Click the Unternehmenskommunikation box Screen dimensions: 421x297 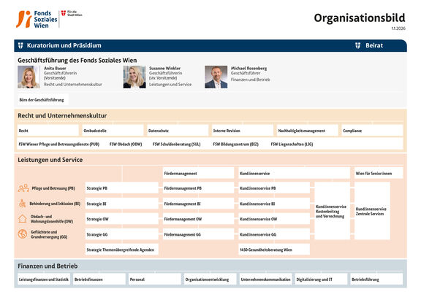pos(266,279)
